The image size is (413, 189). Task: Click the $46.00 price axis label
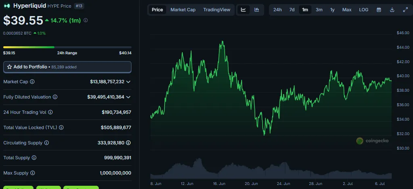(403, 33)
